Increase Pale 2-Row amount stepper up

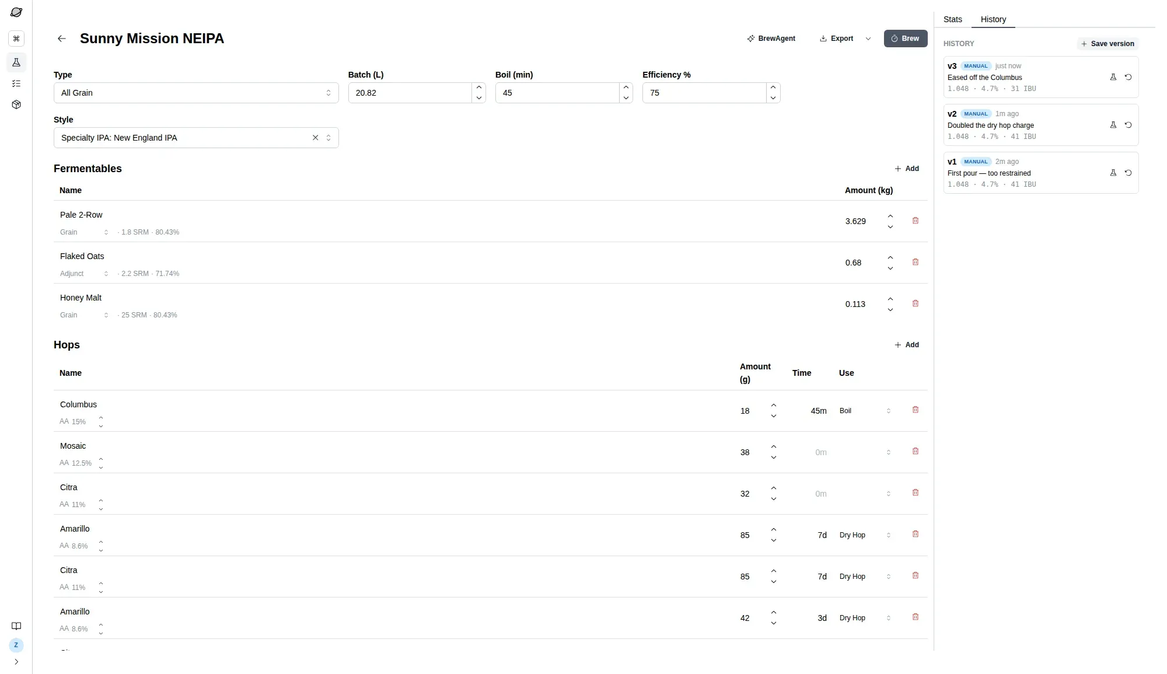890,216
